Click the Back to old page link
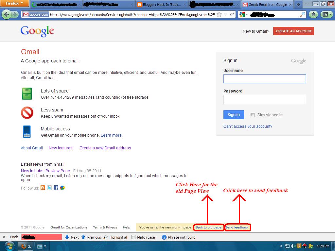 coord(208,227)
